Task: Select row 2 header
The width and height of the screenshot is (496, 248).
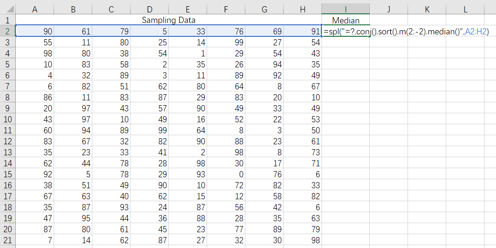Action: [x=8, y=31]
